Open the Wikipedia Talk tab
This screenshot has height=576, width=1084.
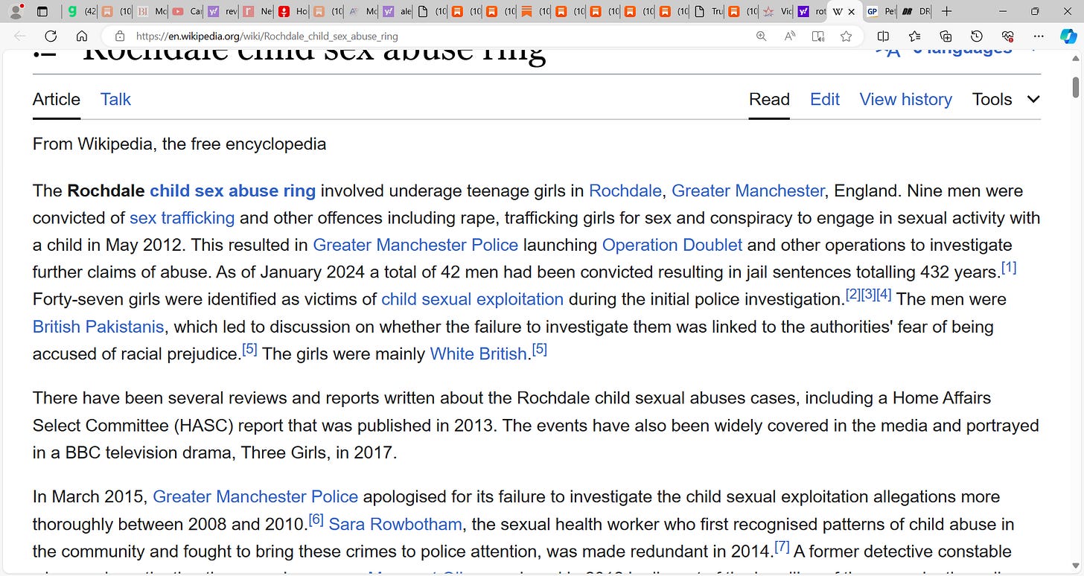115,100
